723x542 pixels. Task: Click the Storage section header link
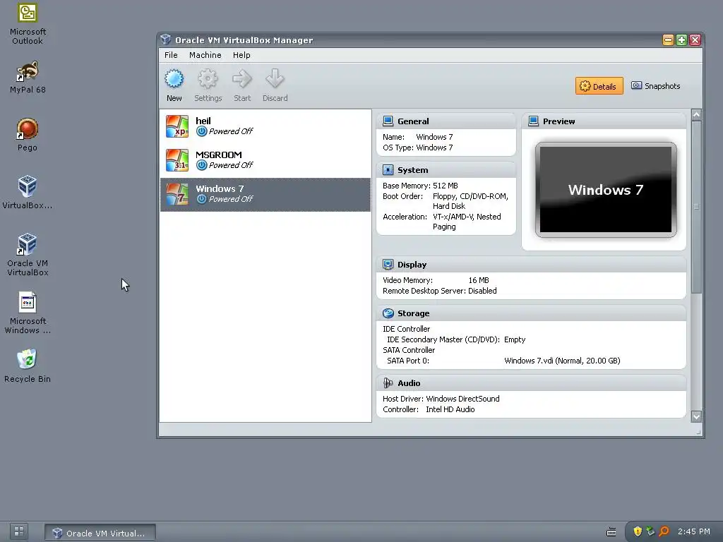click(x=413, y=313)
